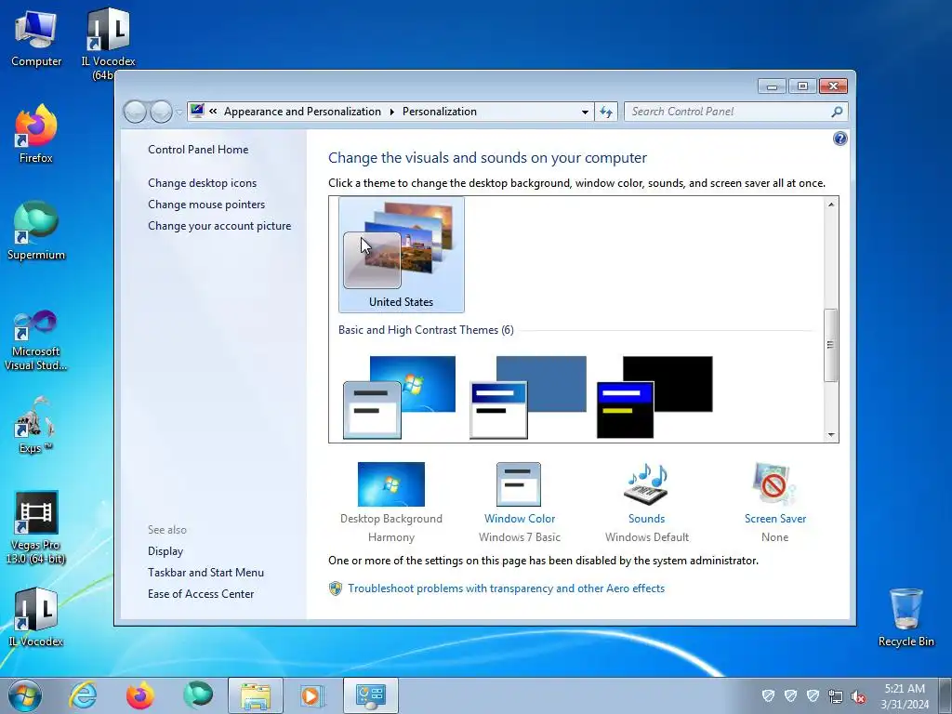
Task: Expand breadcrumb arrow after Appearance and Personalization
Action: pyautogui.click(x=391, y=112)
